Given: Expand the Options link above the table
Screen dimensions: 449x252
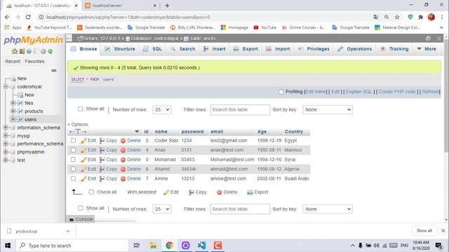Looking at the screenshot, I should (79, 125).
